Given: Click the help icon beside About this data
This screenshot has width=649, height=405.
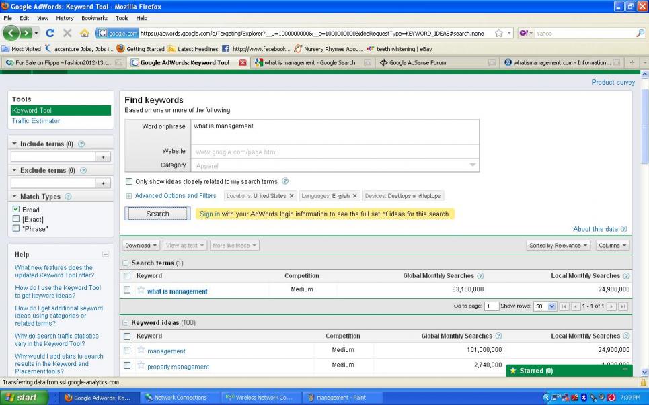Looking at the screenshot, I should (x=623, y=229).
